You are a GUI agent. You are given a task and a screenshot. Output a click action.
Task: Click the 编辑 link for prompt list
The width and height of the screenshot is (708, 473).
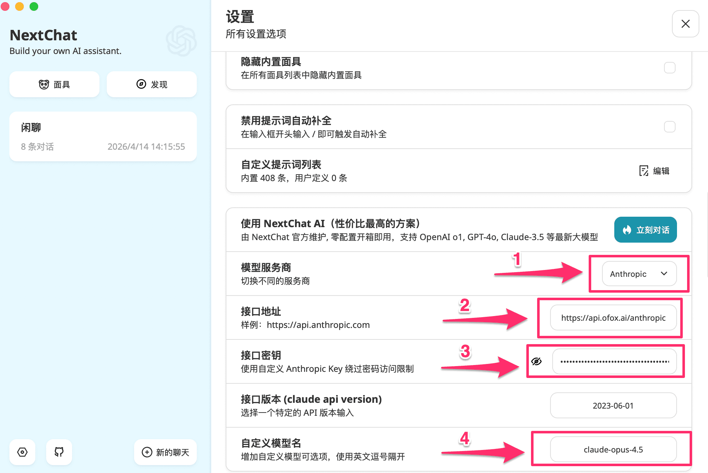(661, 171)
